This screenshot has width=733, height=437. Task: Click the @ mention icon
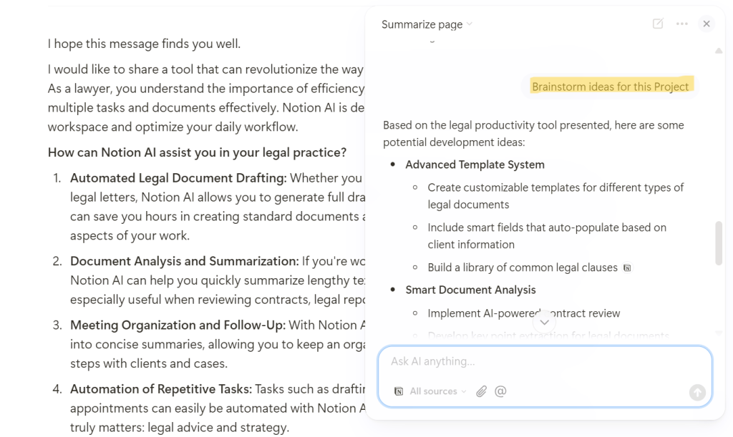click(501, 391)
